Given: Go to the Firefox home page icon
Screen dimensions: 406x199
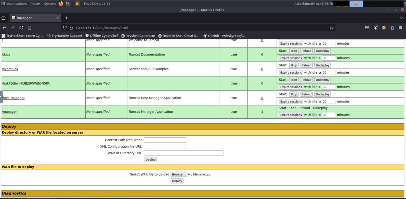Looking at the screenshot, I should [x=29, y=28].
